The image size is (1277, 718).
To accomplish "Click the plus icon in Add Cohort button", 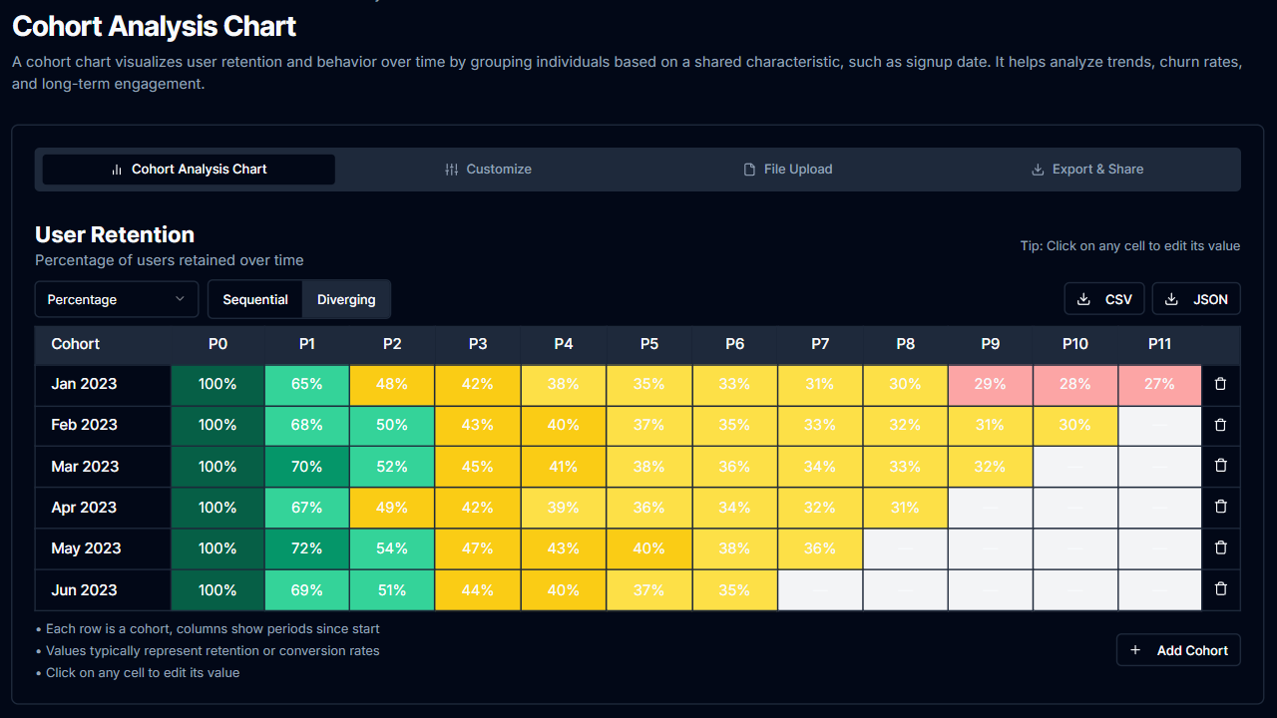I will [x=1135, y=650].
